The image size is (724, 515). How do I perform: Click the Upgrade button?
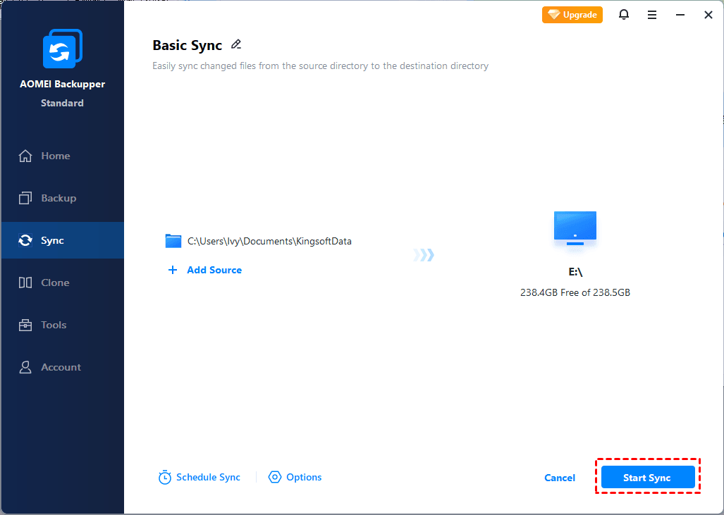[x=572, y=15]
